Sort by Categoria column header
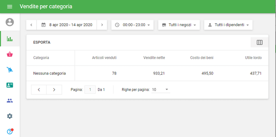 (41, 58)
